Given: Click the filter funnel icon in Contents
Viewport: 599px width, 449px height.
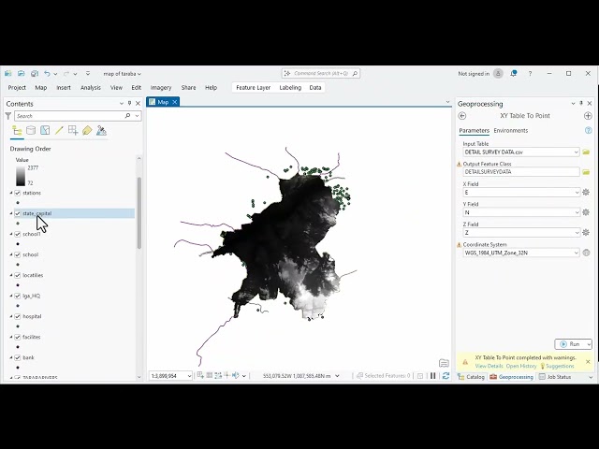Looking at the screenshot, I should tap(8, 116).
